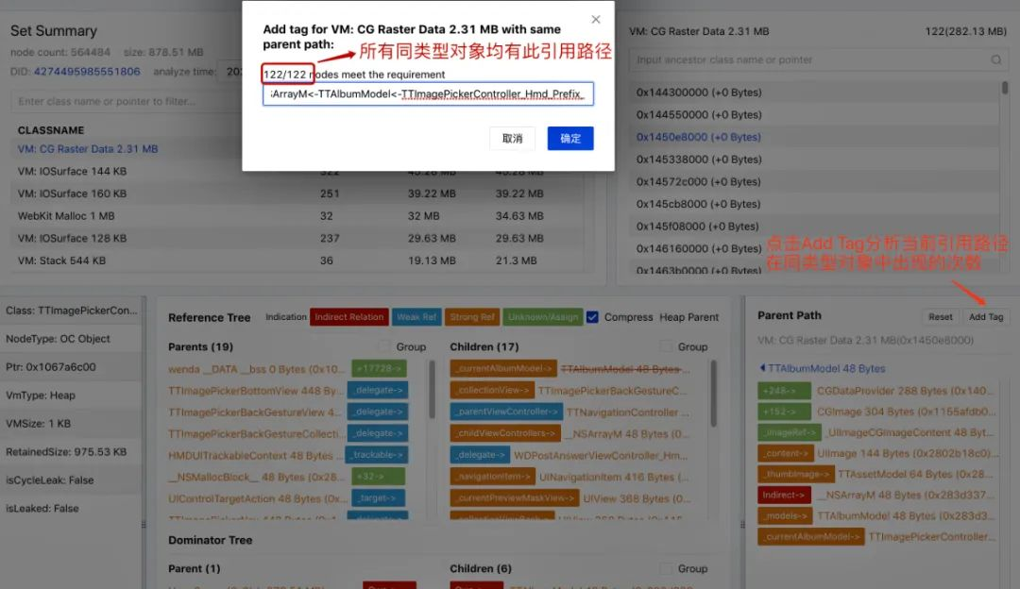The image size is (1020, 589).
Task: Select WebKit Malloc 1 MB row
Action: (297, 216)
